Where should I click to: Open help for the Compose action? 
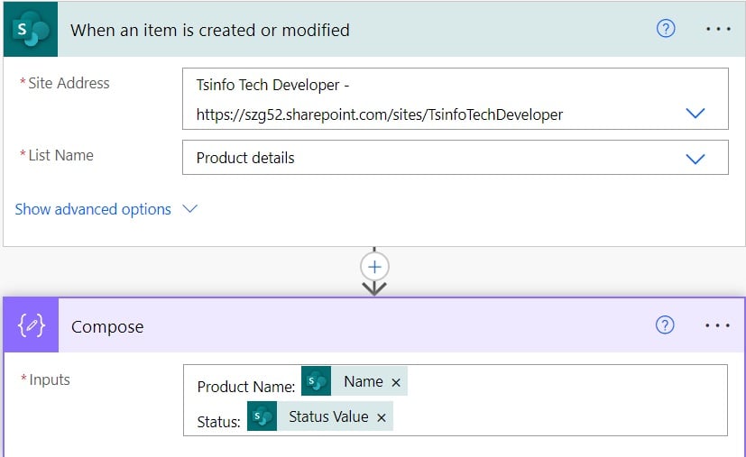click(665, 325)
